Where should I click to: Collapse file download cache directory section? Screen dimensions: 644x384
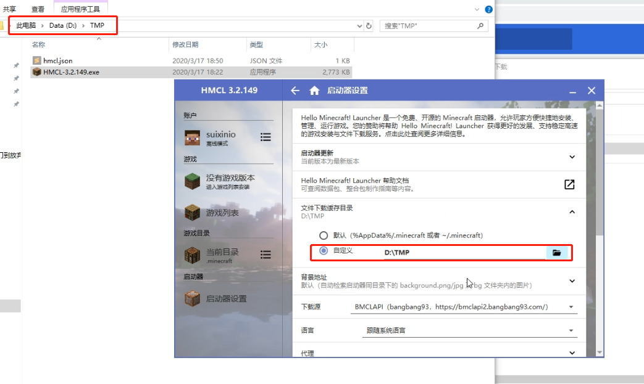click(572, 212)
